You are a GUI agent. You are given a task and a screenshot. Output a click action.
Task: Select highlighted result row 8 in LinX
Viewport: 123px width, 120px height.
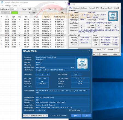33,36
